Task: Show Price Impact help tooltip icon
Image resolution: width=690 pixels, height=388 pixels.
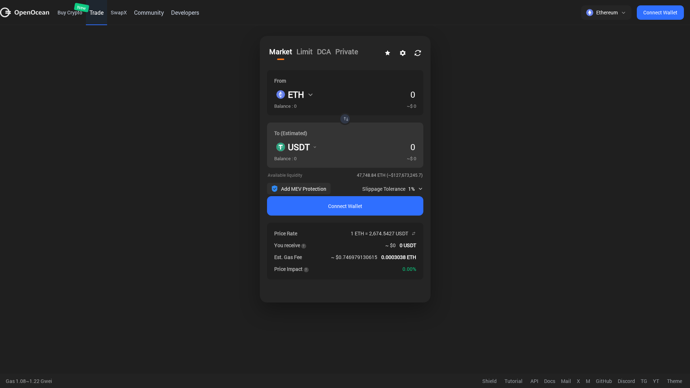Action: click(306, 270)
